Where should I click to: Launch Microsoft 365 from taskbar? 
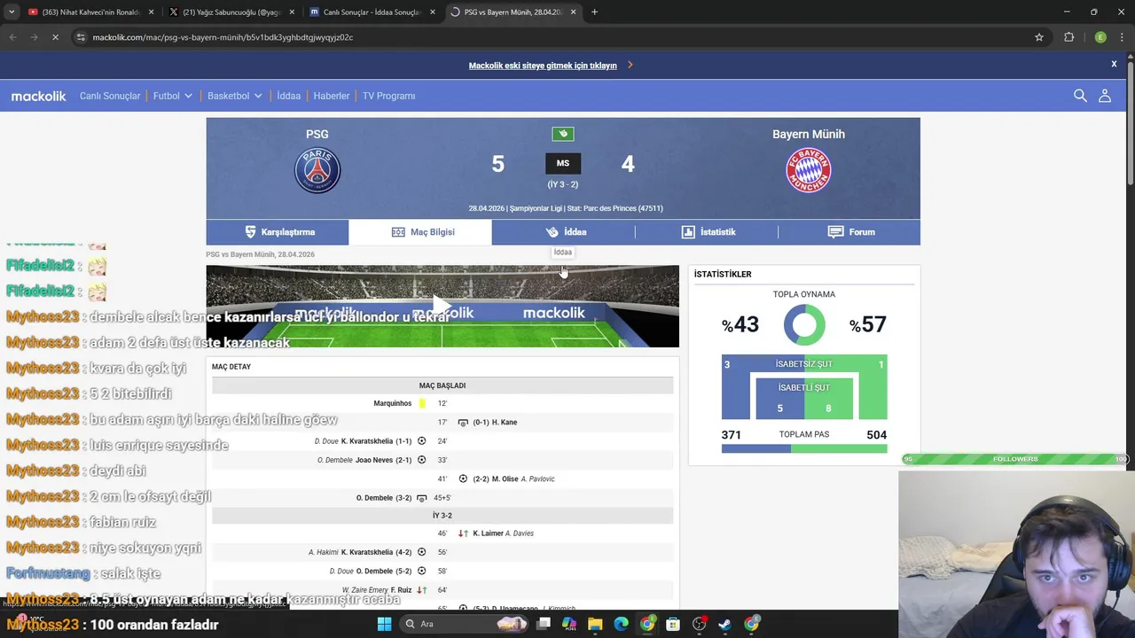569,624
